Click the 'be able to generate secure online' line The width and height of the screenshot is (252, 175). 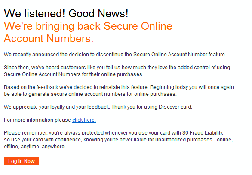pyautogui.click(x=90, y=94)
